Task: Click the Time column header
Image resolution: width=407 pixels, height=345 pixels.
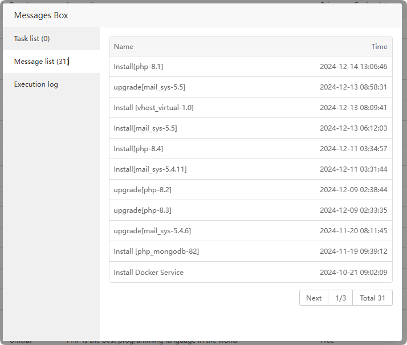Action: (378, 47)
